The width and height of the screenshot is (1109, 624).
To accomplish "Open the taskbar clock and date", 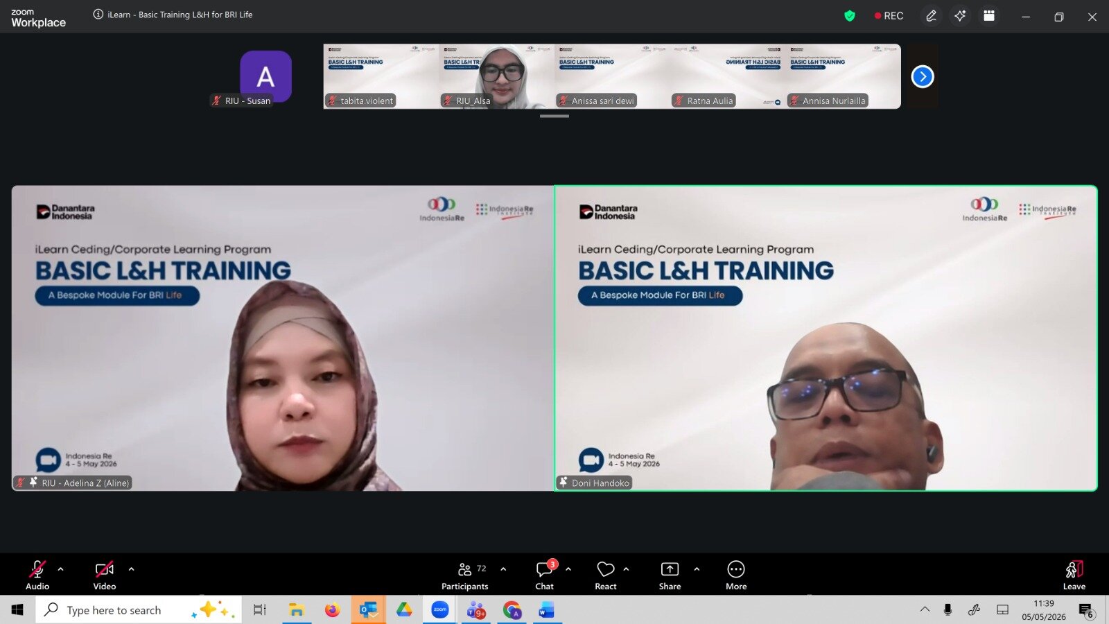I will (x=1044, y=610).
